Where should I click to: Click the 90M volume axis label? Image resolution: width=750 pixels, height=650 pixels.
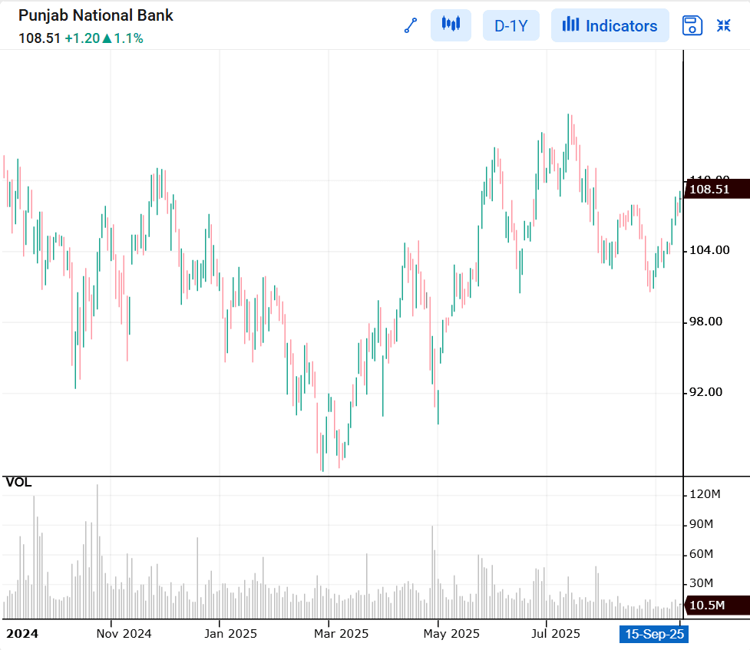(x=701, y=524)
